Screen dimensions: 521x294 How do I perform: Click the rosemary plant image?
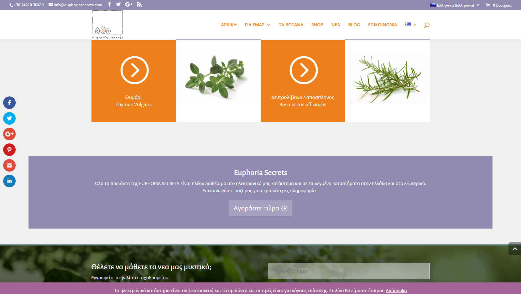click(x=388, y=78)
